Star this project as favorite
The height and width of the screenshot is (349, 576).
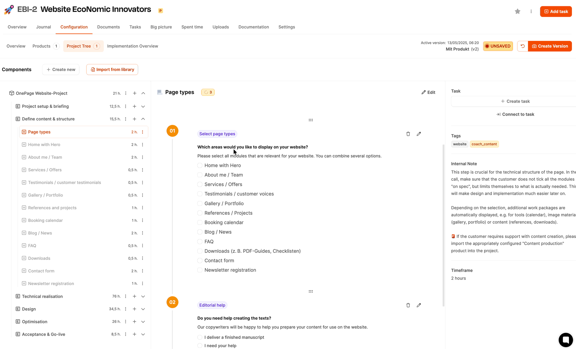click(x=517, y=12)
